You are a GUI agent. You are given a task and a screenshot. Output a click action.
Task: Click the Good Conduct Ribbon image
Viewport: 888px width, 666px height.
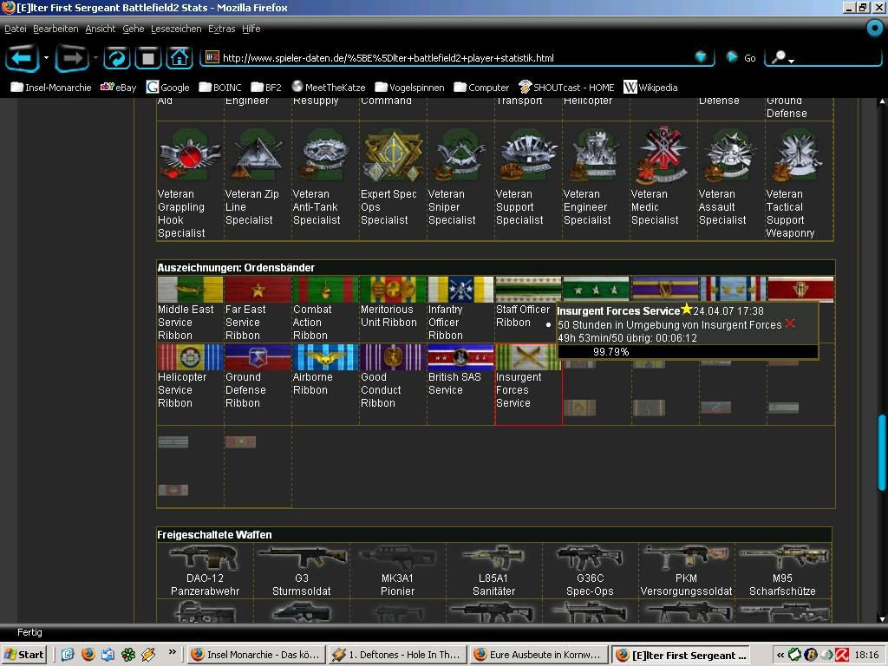click(x=393, y=356)
